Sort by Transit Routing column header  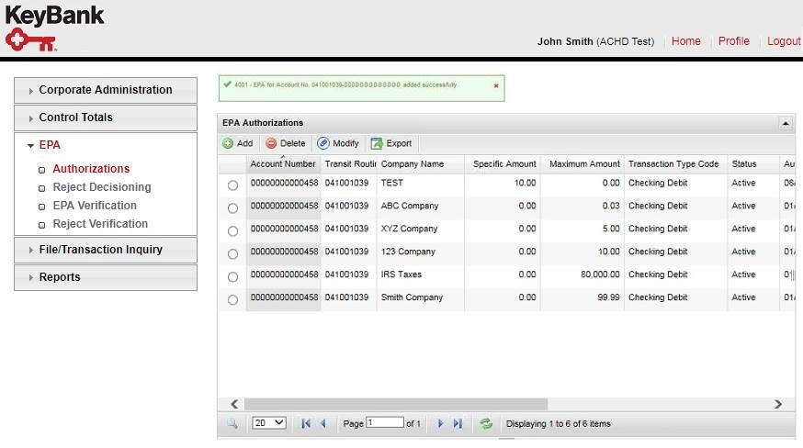click(349, 163)
